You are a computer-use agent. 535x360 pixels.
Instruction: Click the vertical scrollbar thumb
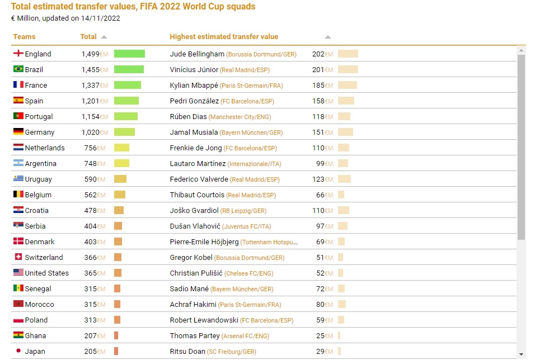[522, 145]
